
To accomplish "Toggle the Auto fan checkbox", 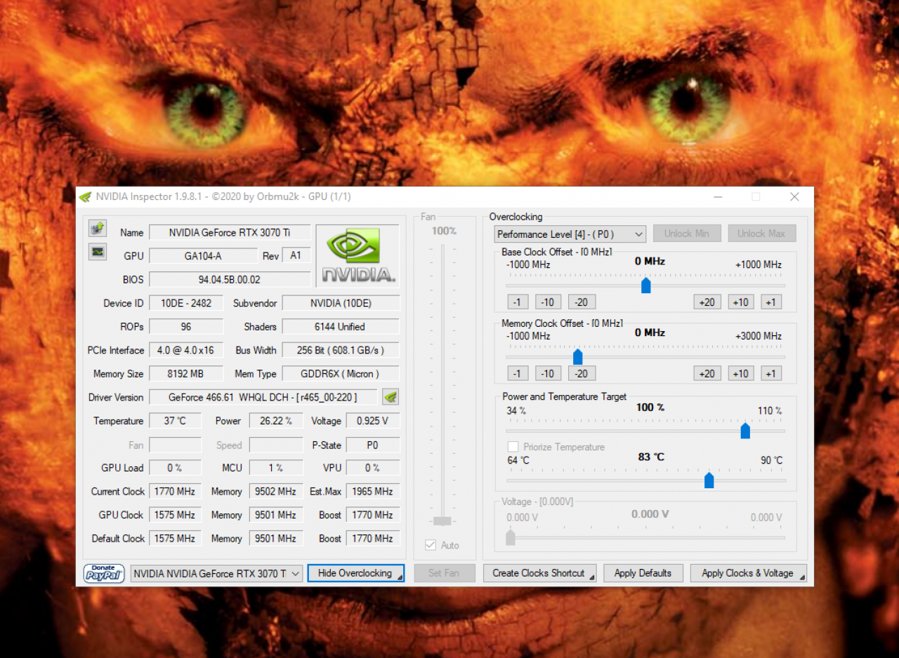I will coord(431,545).
